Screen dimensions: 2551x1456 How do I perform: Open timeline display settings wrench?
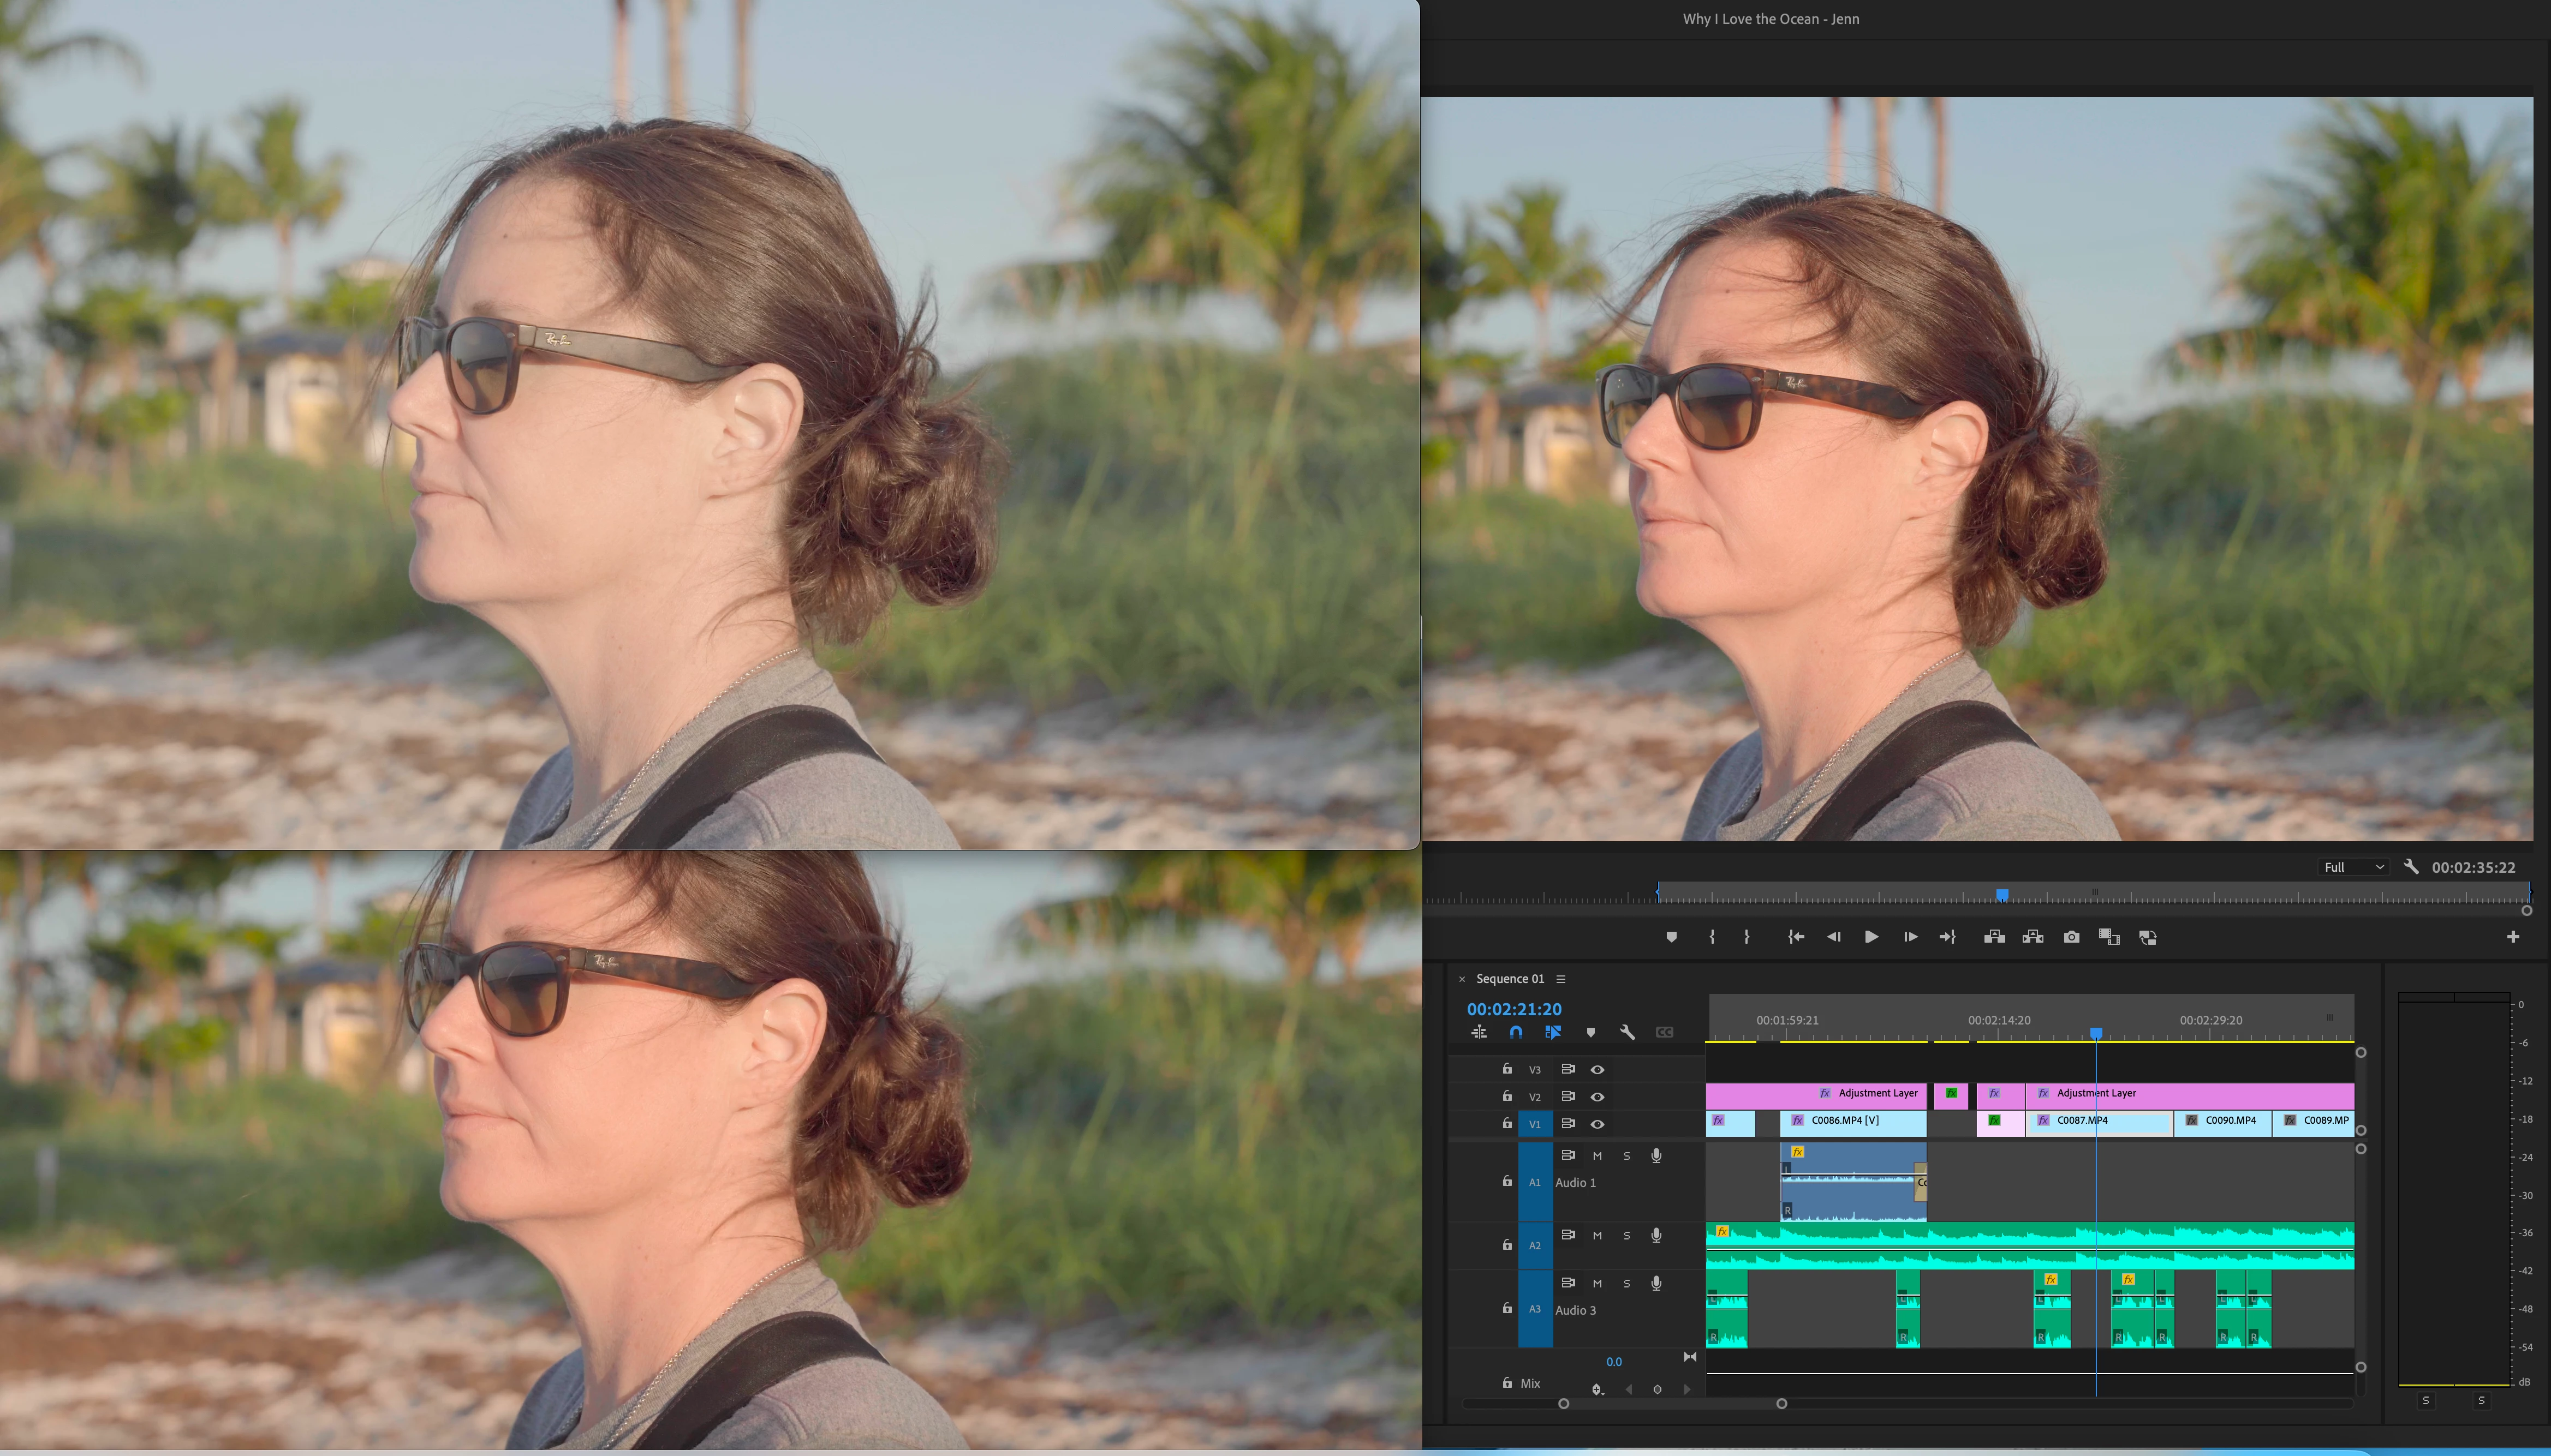[x=1628, y=1032]
